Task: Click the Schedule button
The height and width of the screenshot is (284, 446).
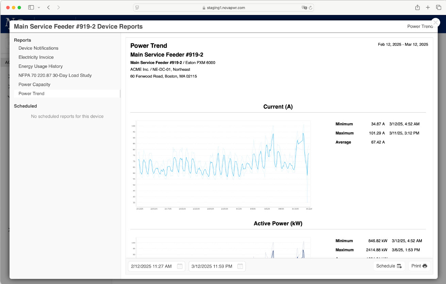Action: [x=389, y=266]
